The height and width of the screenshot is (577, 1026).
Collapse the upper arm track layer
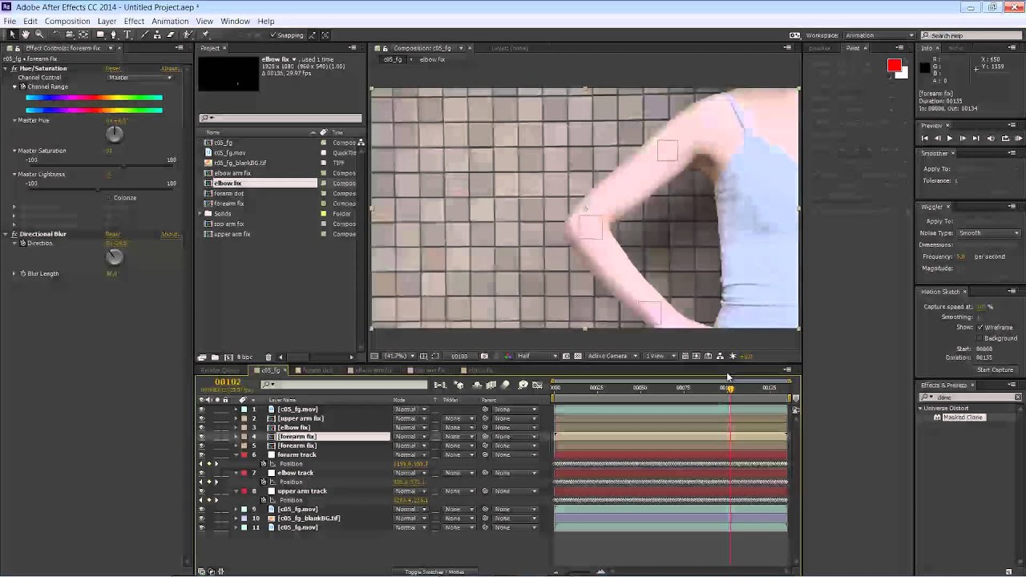(236, 491)
